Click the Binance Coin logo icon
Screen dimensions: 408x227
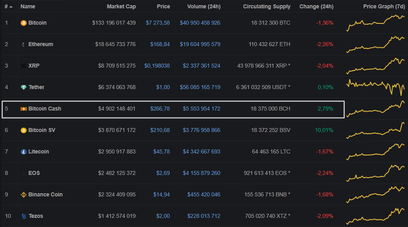point(23,194)
